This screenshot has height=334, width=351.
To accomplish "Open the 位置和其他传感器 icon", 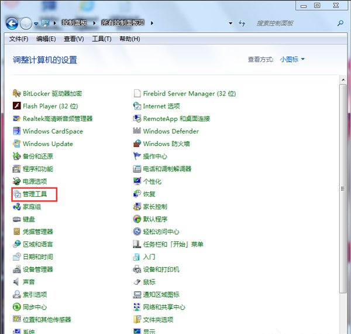I will pyautogui.click(x=16, y=319).
